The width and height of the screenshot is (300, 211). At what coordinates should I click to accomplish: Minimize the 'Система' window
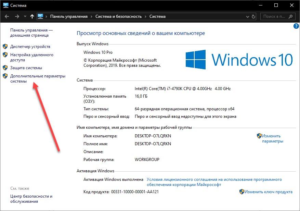point(261,5)
